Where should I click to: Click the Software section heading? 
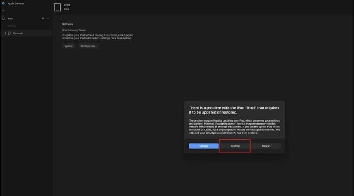(x=68, y=24)
